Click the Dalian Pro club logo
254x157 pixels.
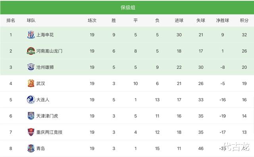[31, 100]
